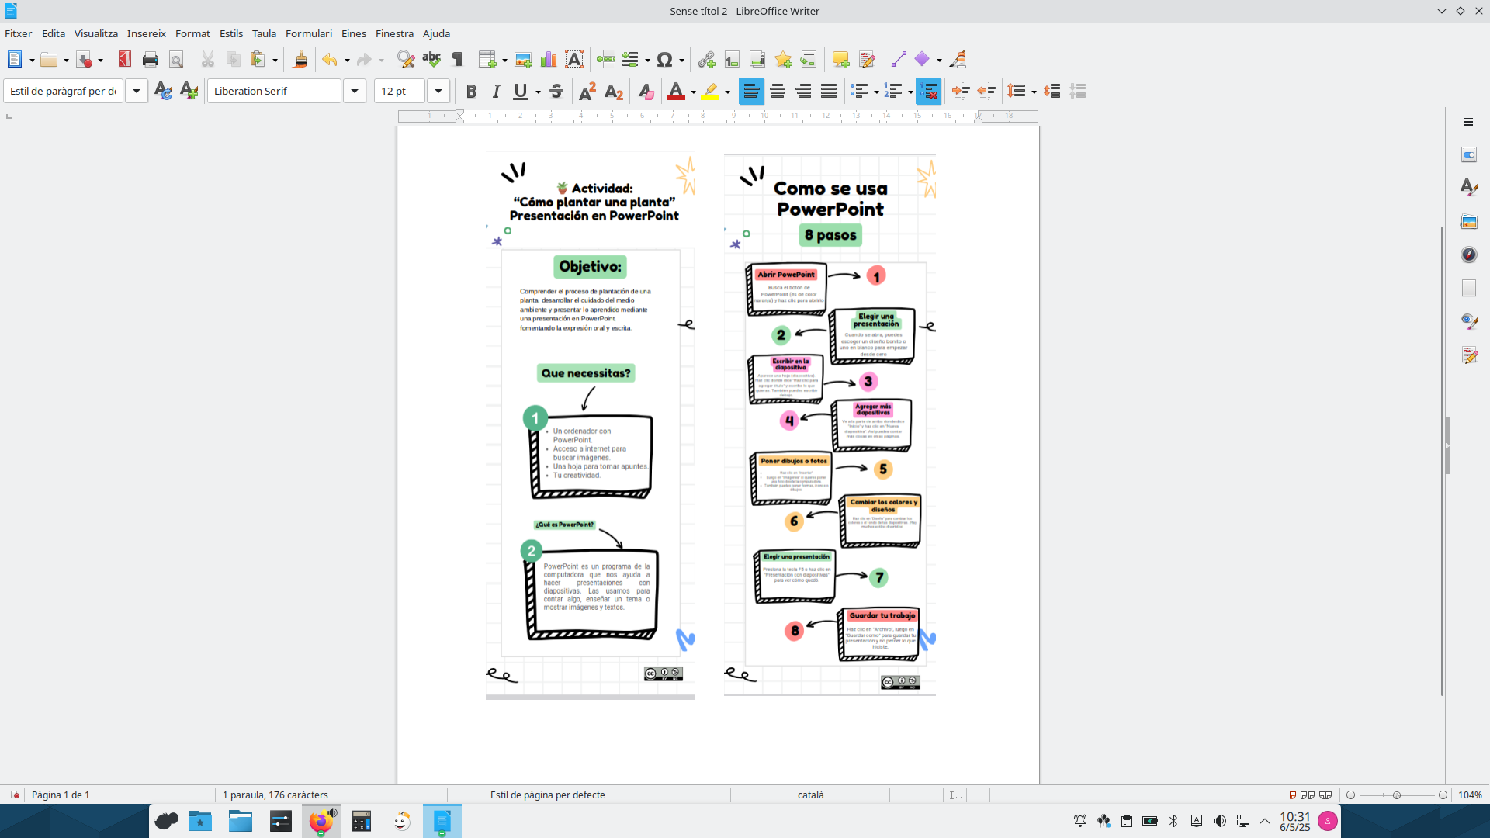Click the Increase Indent icon
This screenshot has height=838, width=1490.
pos(961,92)
